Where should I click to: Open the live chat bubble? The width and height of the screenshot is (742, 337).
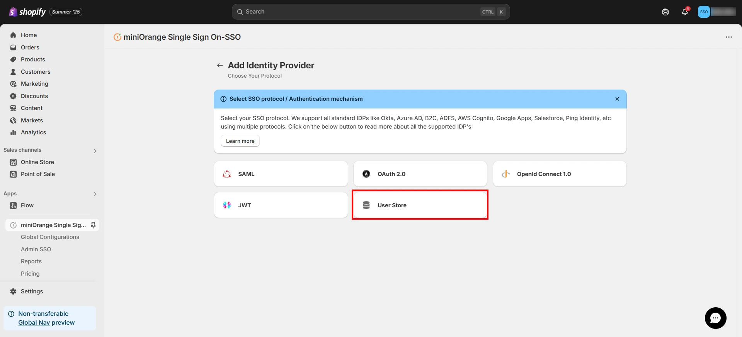point(716,318)
